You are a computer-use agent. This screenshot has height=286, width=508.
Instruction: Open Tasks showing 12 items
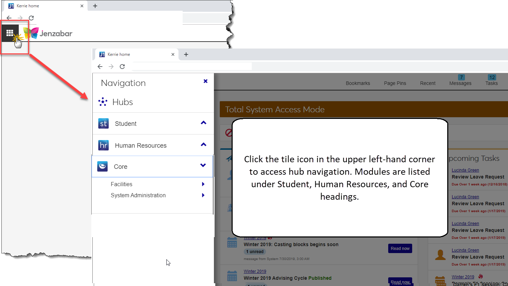pos(491,83)
